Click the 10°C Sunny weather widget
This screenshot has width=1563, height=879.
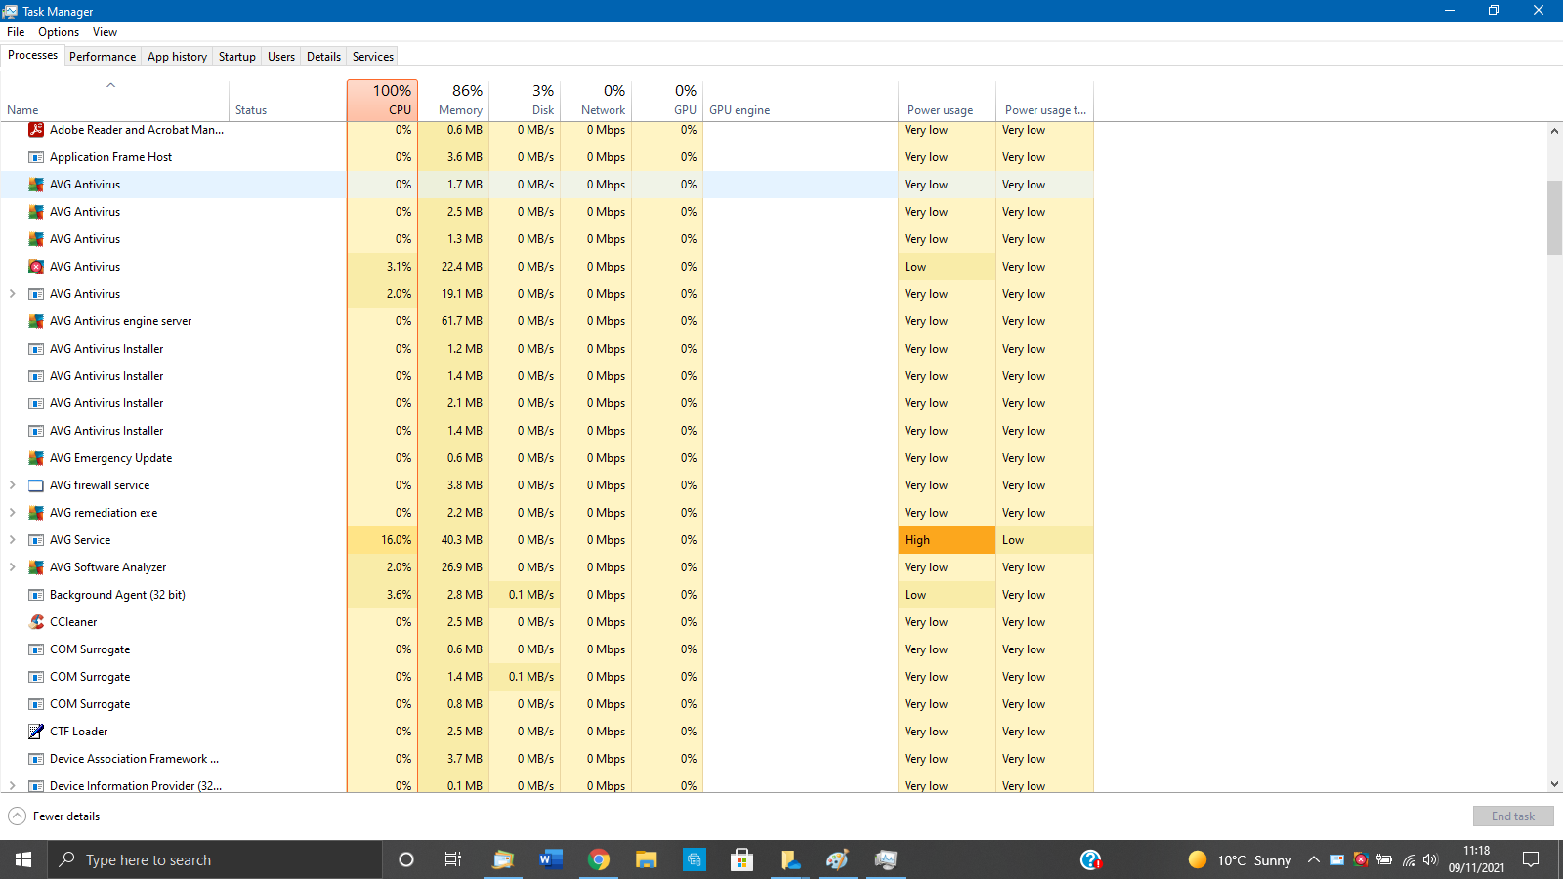(1241, 859)
